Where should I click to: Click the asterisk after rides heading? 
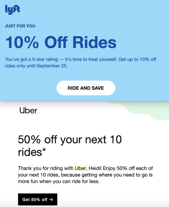44,150
